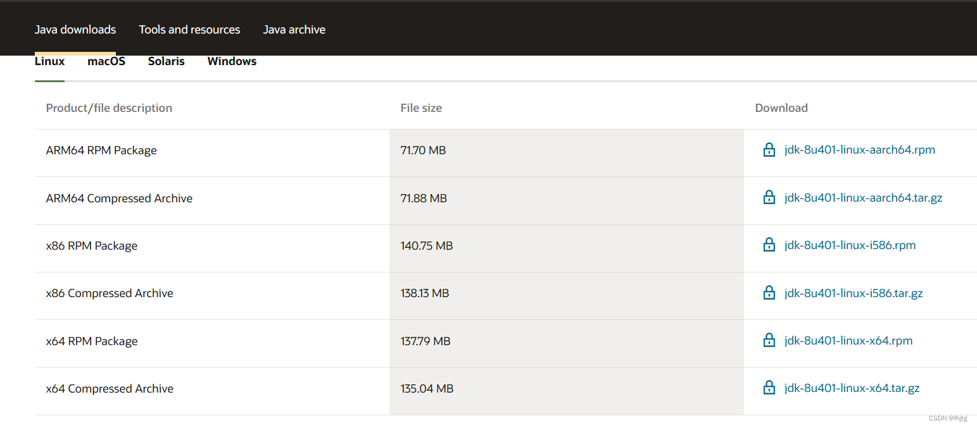
Task: Switch to the Solaris tab
Action: (167, 61)
